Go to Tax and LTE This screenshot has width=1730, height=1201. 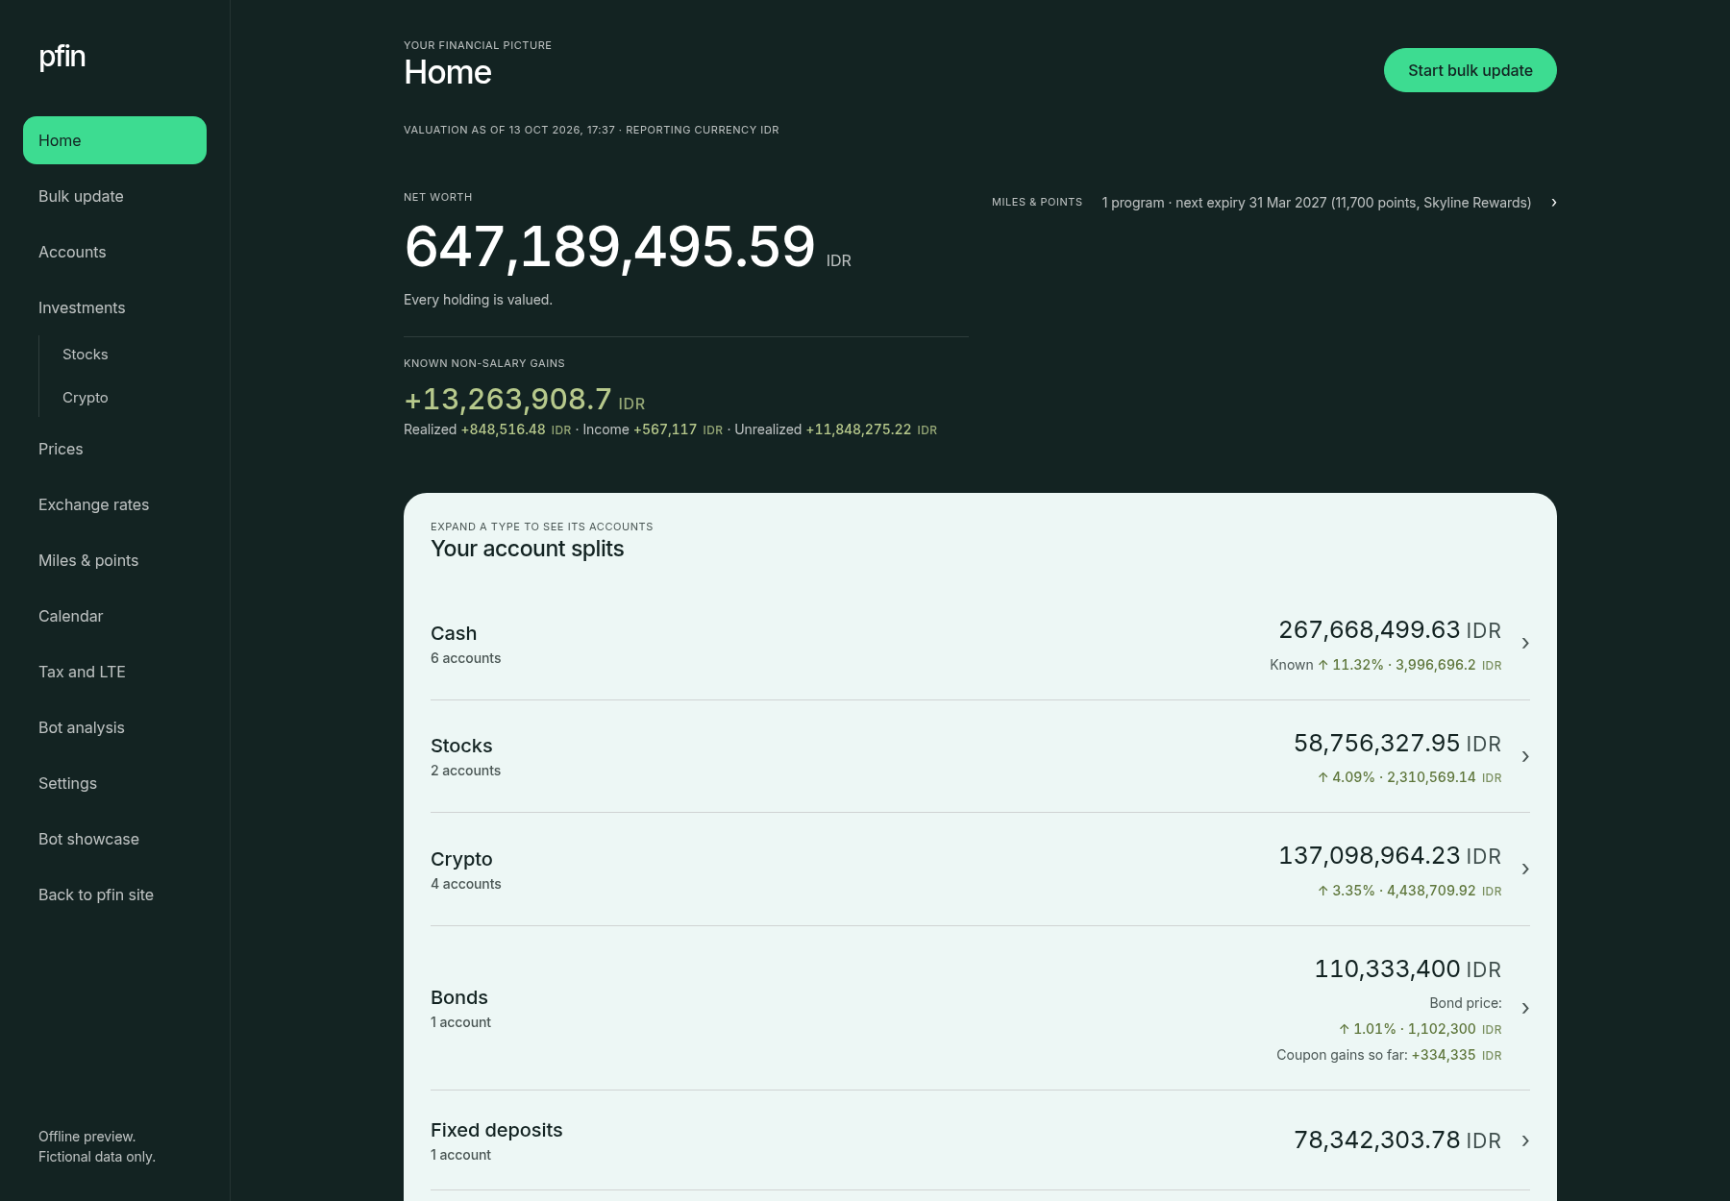[114, 672]
